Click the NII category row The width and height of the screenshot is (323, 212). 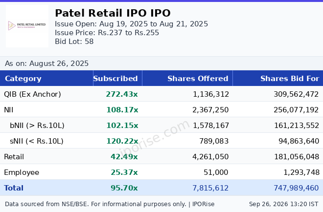(161, 110)
